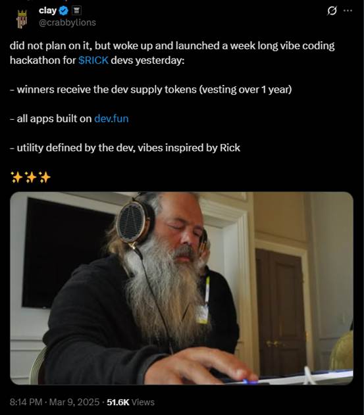Viewport: 364px width, 415px height.
Task: Click the square affiliate badge beside clay
Action: [x=76, y=11]
